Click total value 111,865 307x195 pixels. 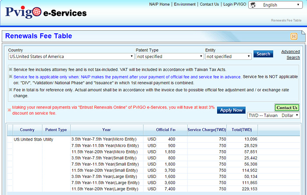pos(250,183)
